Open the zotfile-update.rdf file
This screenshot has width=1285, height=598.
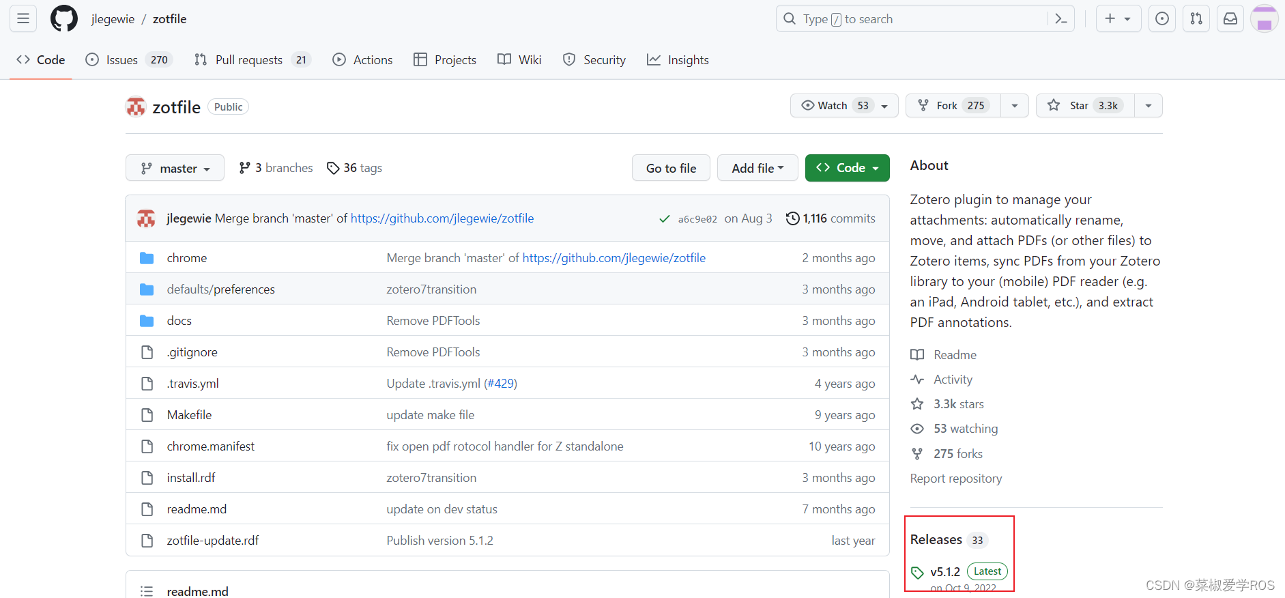[x=213, y=541]
